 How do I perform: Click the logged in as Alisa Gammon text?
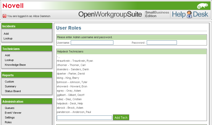coord(29,16)
